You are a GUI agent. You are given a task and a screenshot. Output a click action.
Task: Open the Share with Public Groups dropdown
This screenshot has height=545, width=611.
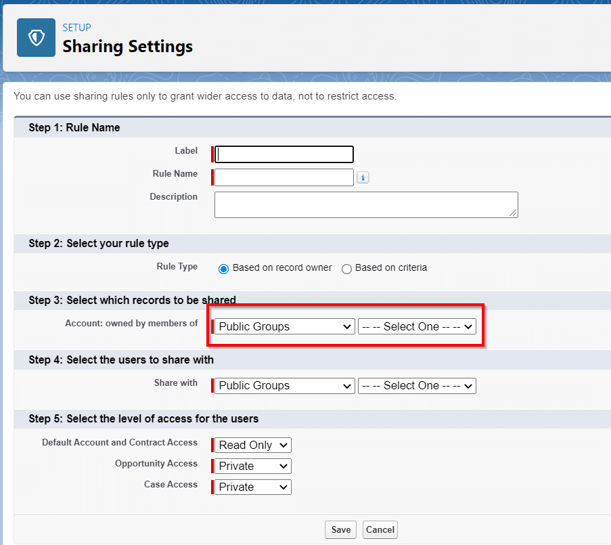click(284, 385)
